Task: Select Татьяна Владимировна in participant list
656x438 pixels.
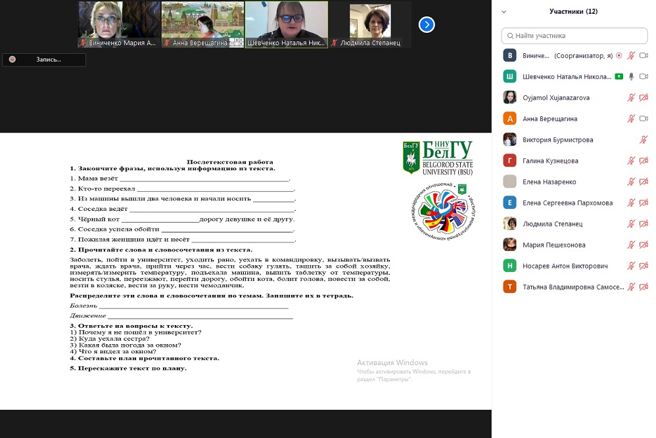Action: click(x=571, y=287)
